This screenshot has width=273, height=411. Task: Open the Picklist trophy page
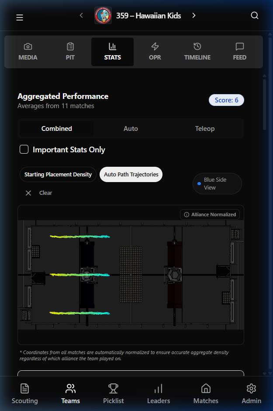point(114,393)
